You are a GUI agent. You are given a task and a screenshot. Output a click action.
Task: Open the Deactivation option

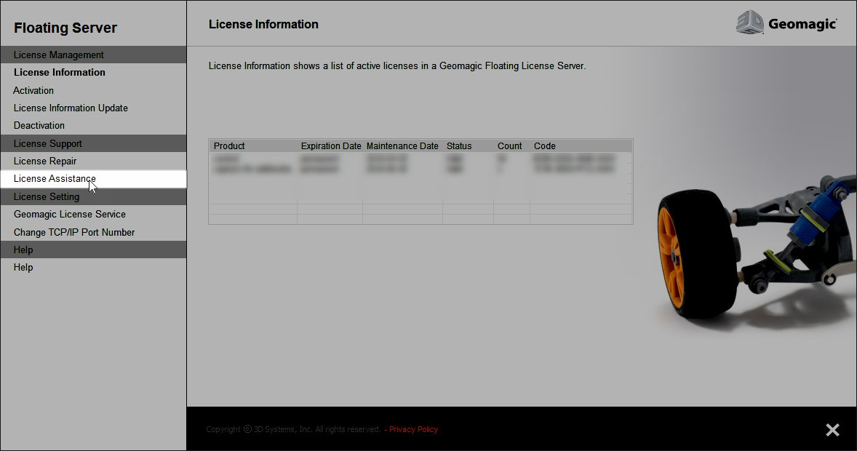point(39,125)
